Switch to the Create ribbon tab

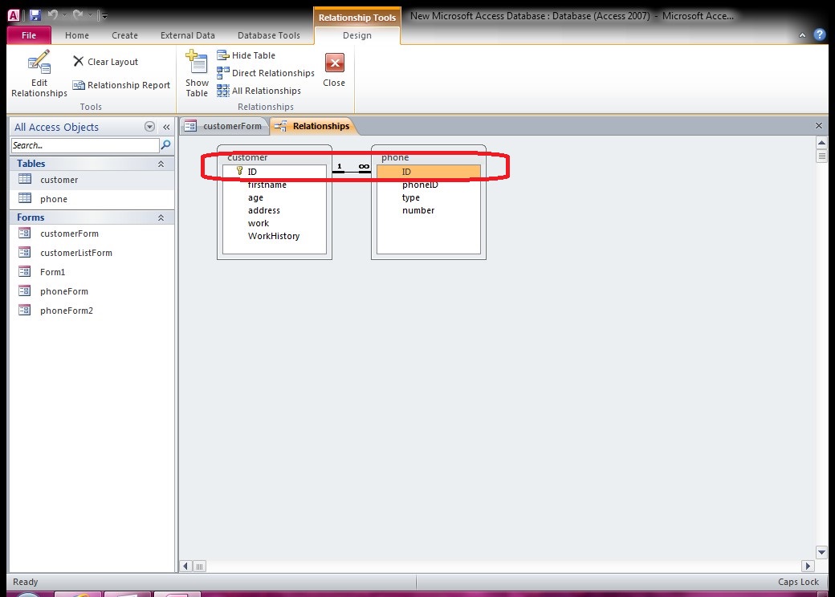124,35
